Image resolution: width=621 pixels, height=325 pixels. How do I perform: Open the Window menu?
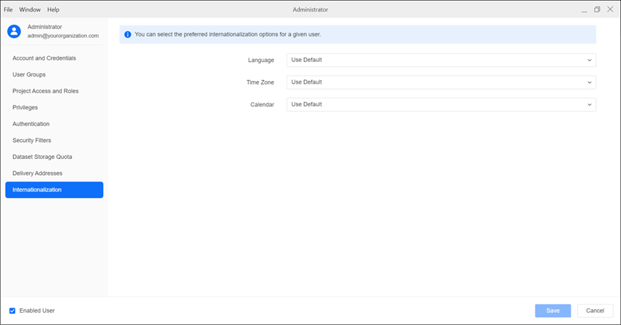click(x=30, y=9)
